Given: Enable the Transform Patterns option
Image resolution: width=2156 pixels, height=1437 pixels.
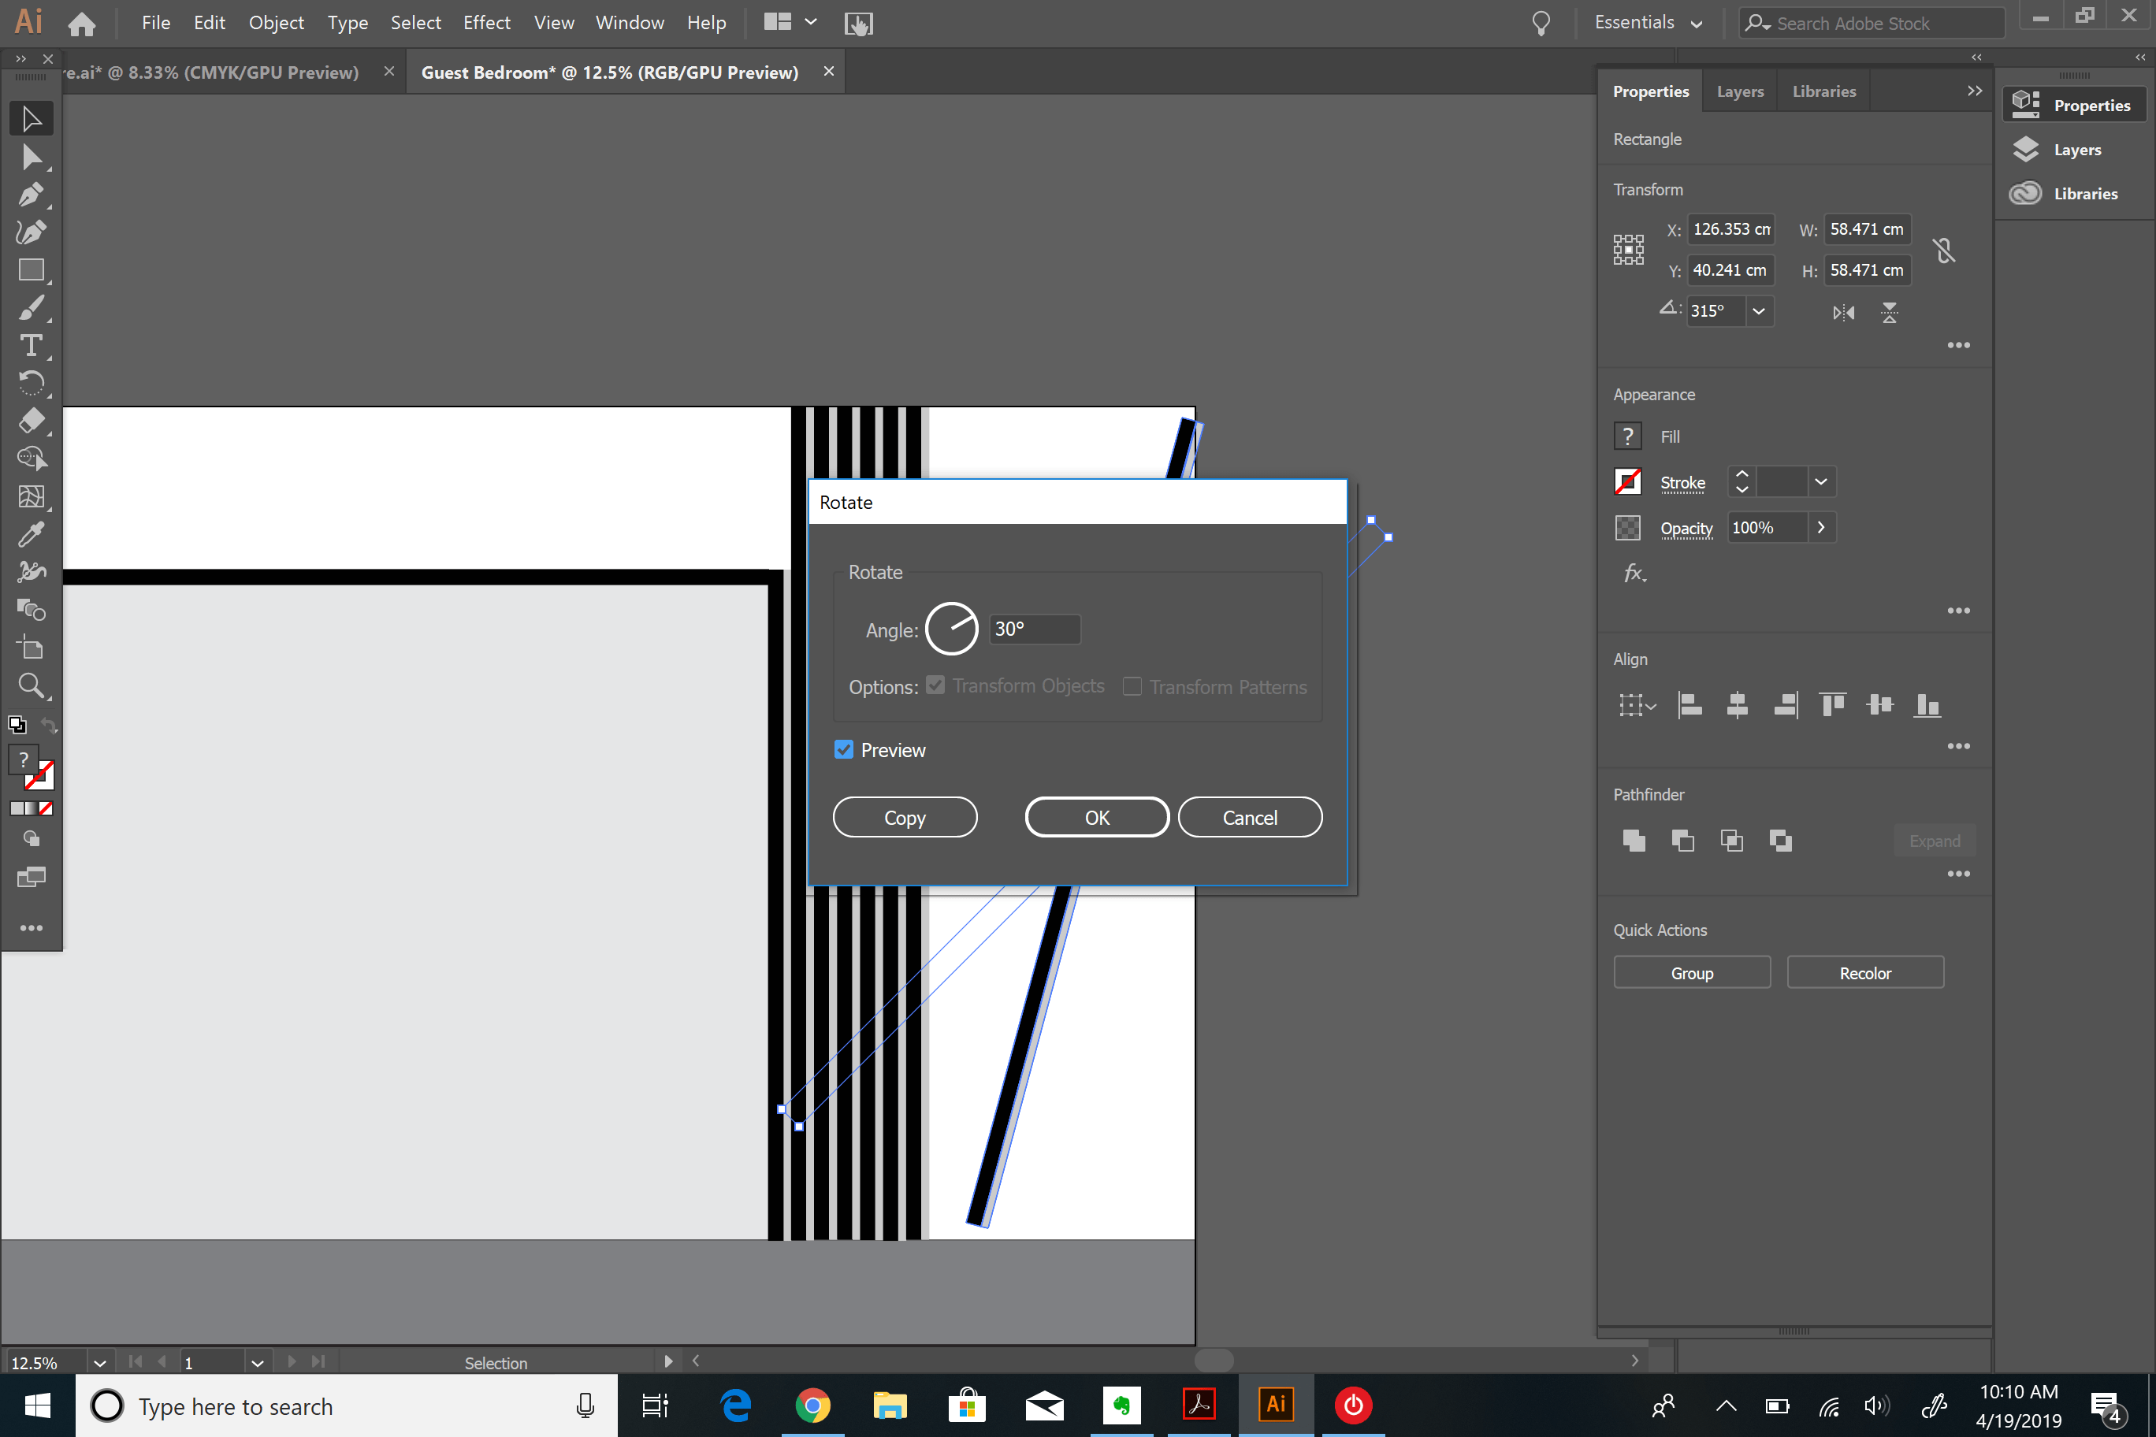Looking at the screenshot, I should (x=1132, y=685).
